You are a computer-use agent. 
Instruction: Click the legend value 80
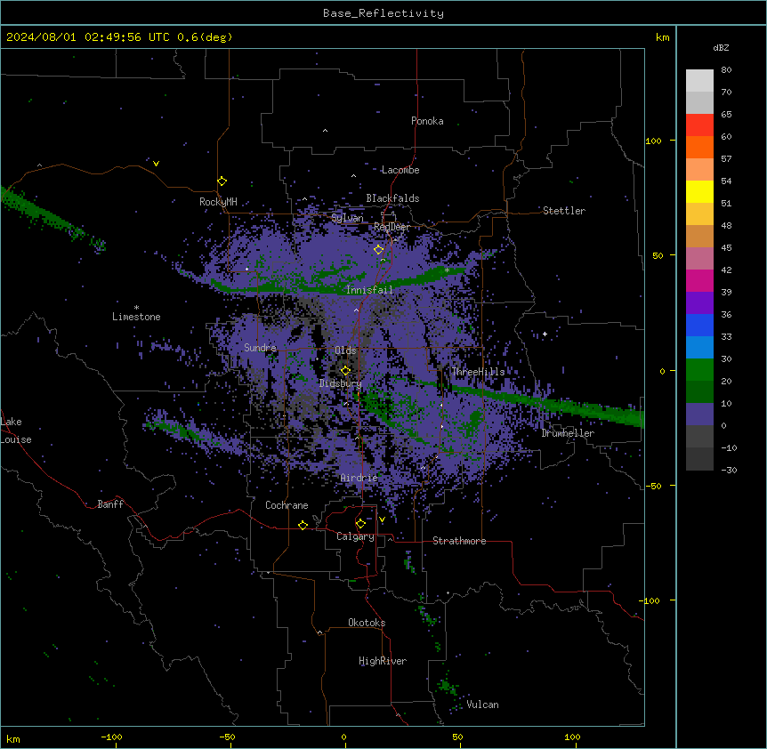pyautogui.click(x=726, y=70)
